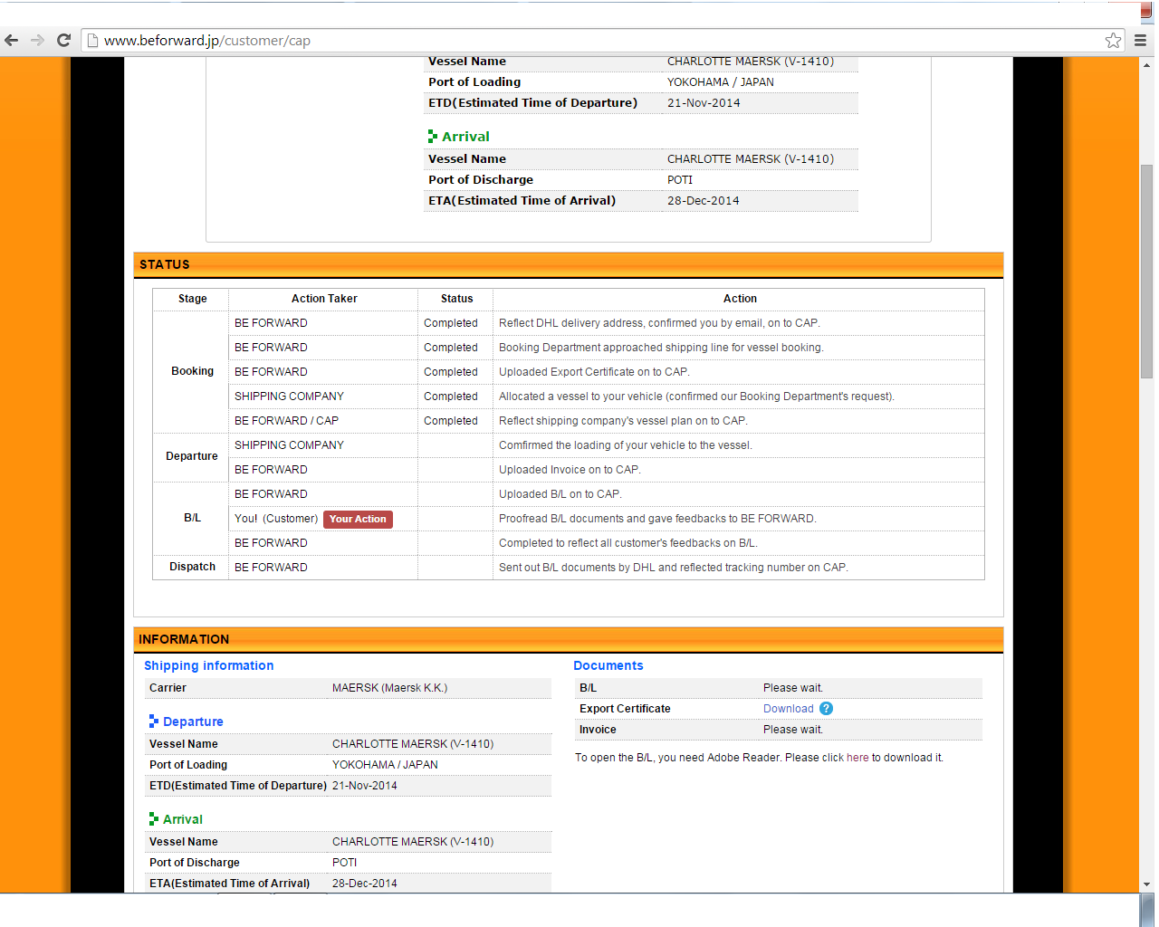
Task: Click the Documents heading
Action: [x=608, y=665]
